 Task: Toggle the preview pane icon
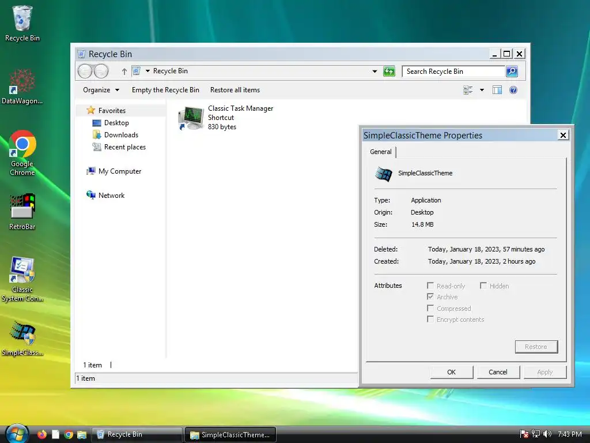[x=497, y=90]
